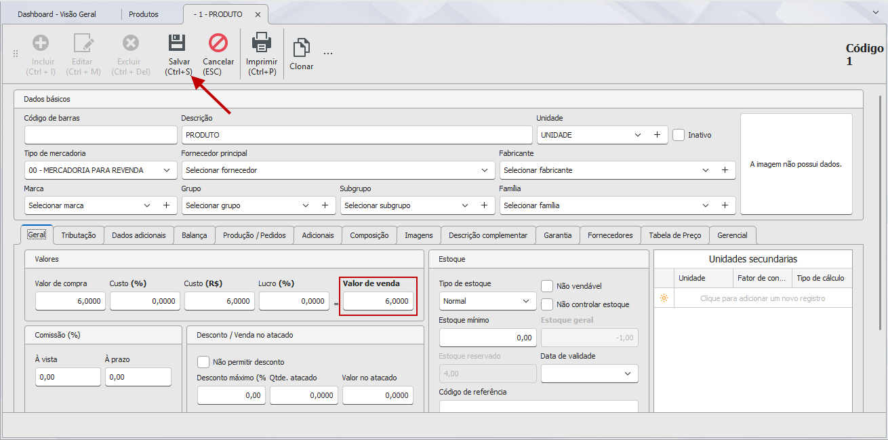Screen dimensions: 888x440
Task: Click the product image placeholder
Action: [796, 164]
